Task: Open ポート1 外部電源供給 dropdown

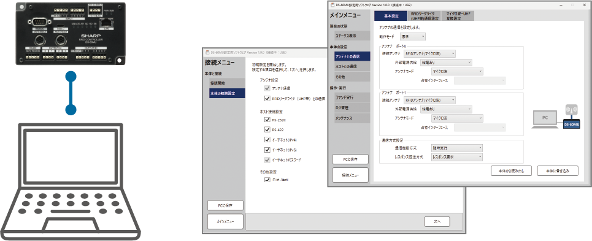Action: point(446,109)
